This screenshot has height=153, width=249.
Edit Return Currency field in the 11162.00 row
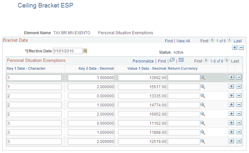(x=184, y=123)
